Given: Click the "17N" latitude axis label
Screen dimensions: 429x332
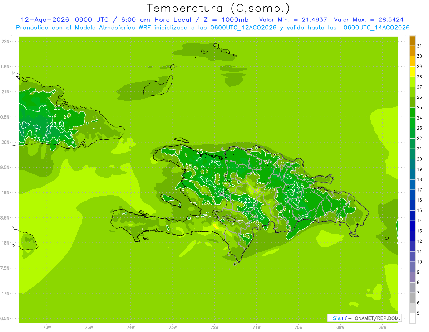Looking at the screenshot, I should [x=5, y=293].
